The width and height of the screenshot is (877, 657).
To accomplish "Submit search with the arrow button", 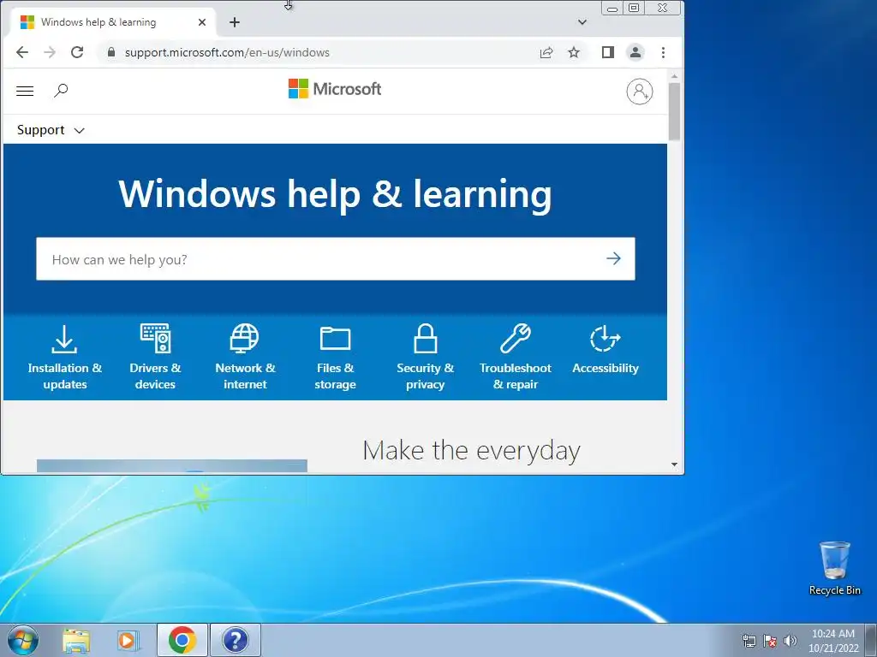I will pos(613,258).
